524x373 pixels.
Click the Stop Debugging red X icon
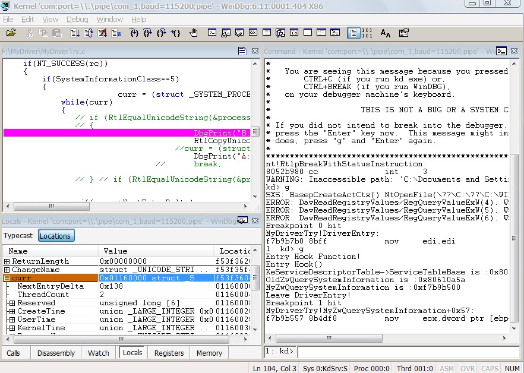[102, 33]
